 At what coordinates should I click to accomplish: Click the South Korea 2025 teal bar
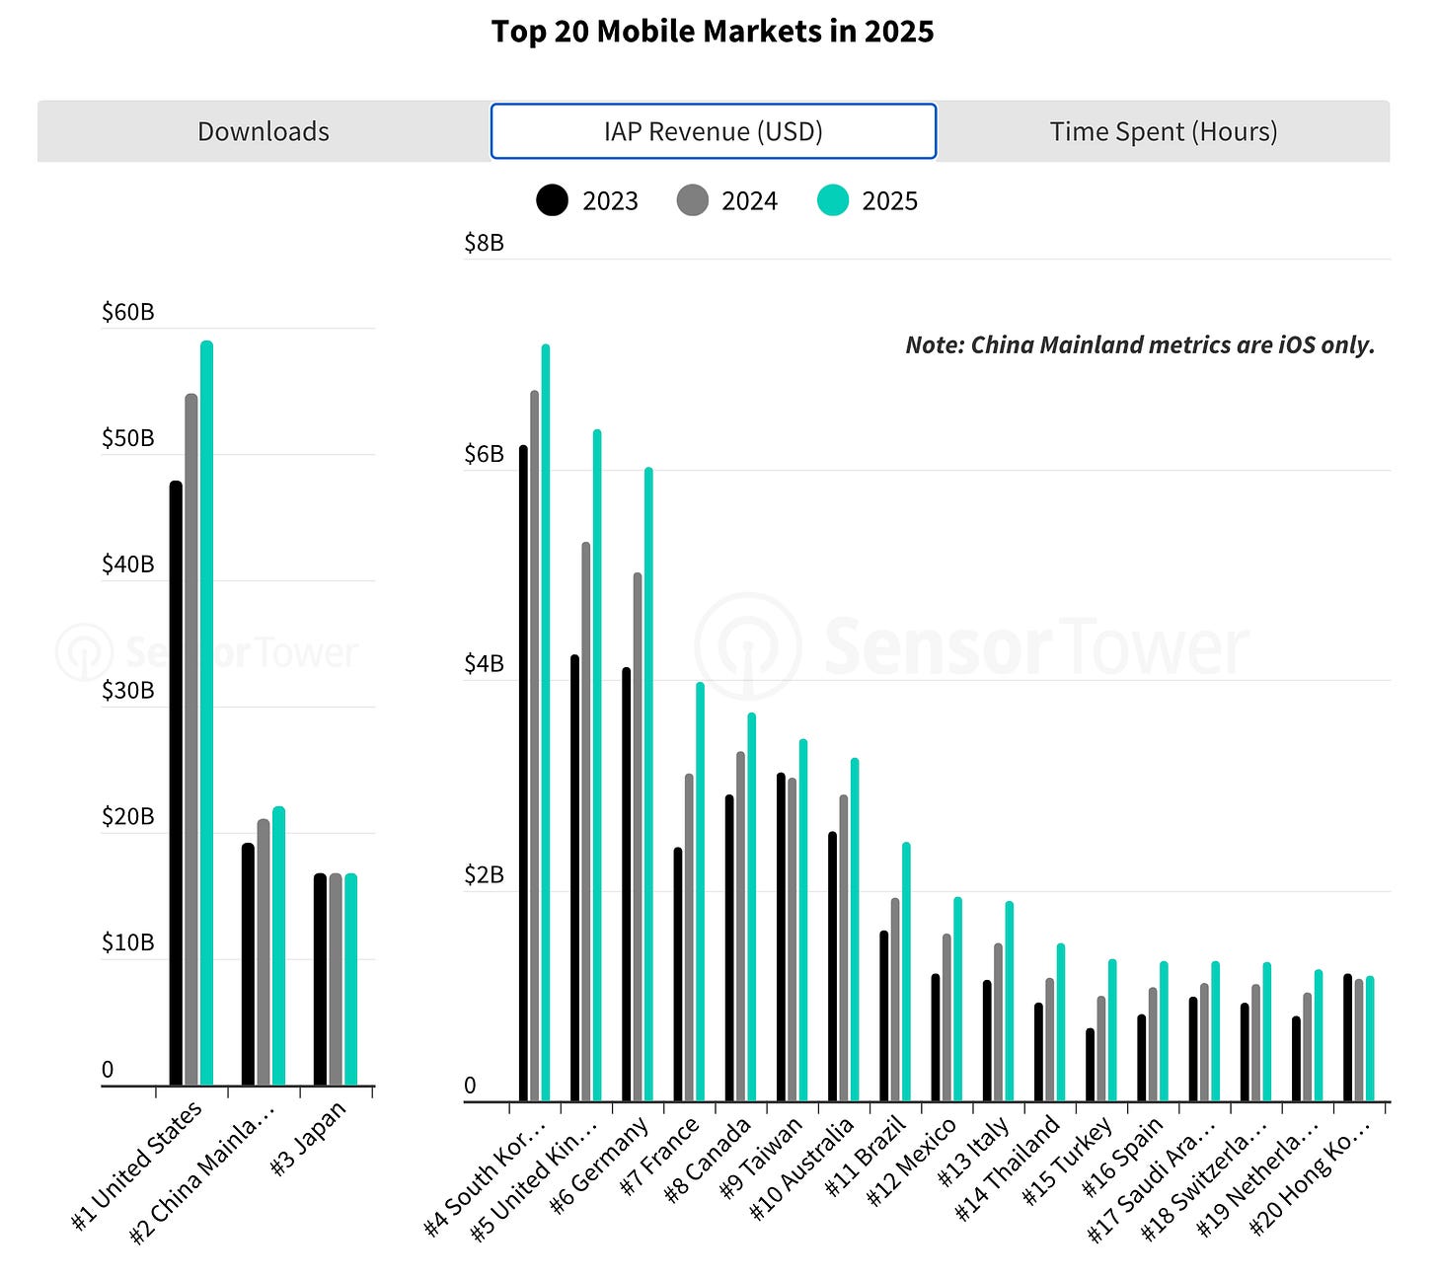[x=546, y=722]
